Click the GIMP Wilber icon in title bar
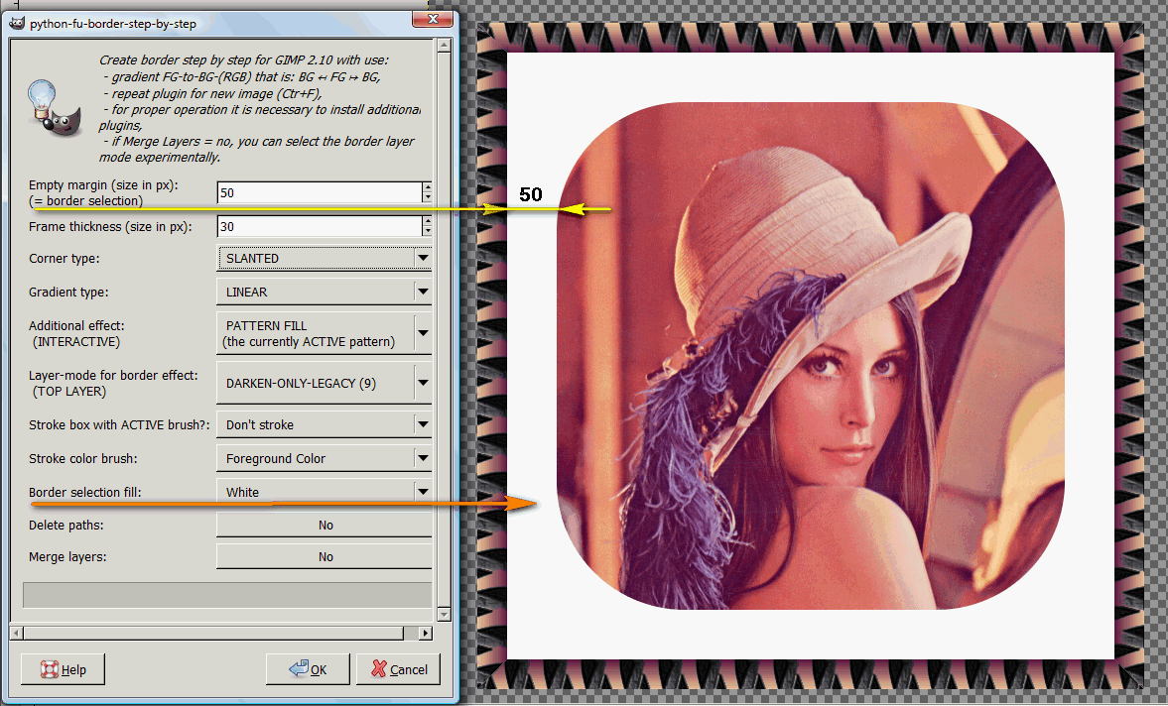1168x706 pixels. [17, 23]
